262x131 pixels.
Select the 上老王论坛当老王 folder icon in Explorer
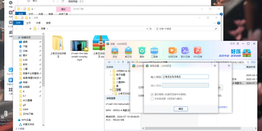coord(58,43)
